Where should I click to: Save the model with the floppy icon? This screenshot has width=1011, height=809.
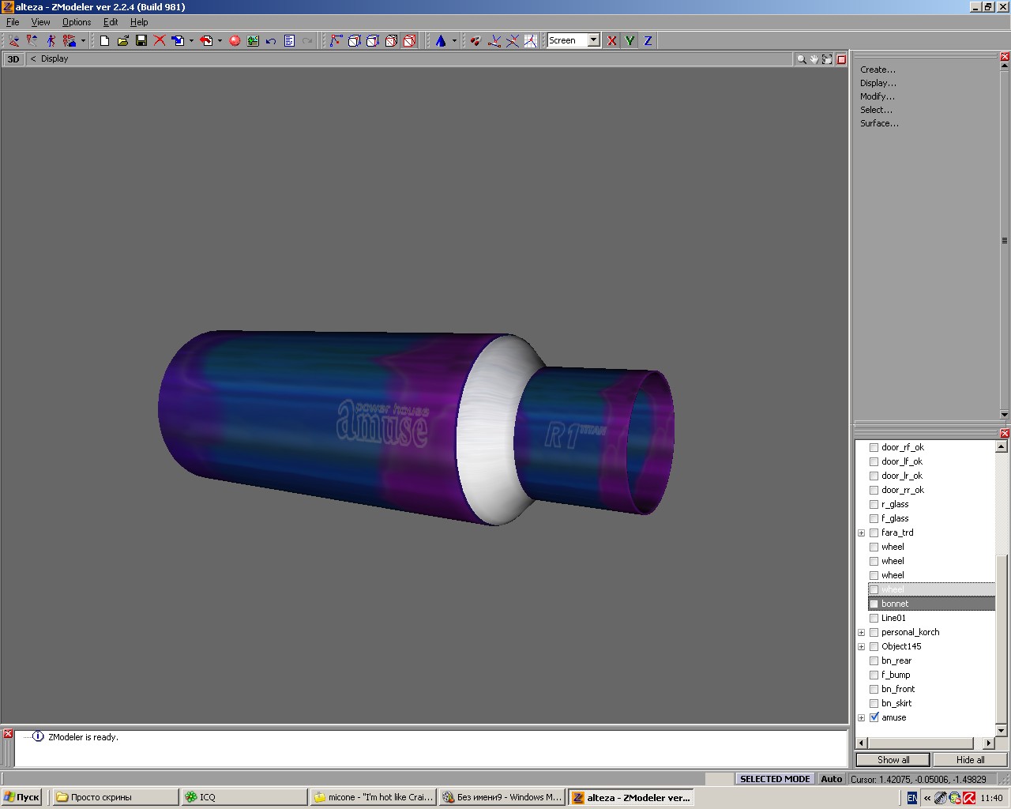click(x=141, y=40)
